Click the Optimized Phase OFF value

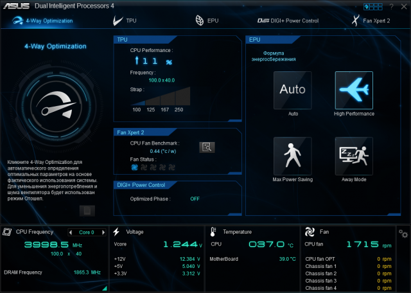[195, 199]
